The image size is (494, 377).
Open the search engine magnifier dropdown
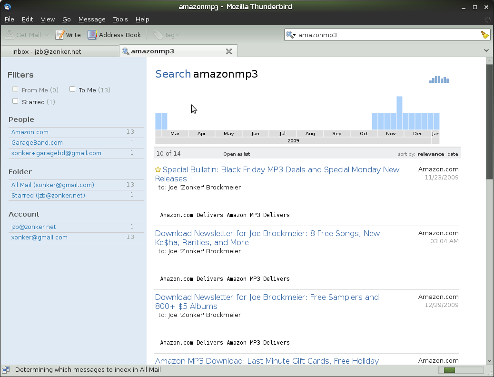tap(291, 35)
